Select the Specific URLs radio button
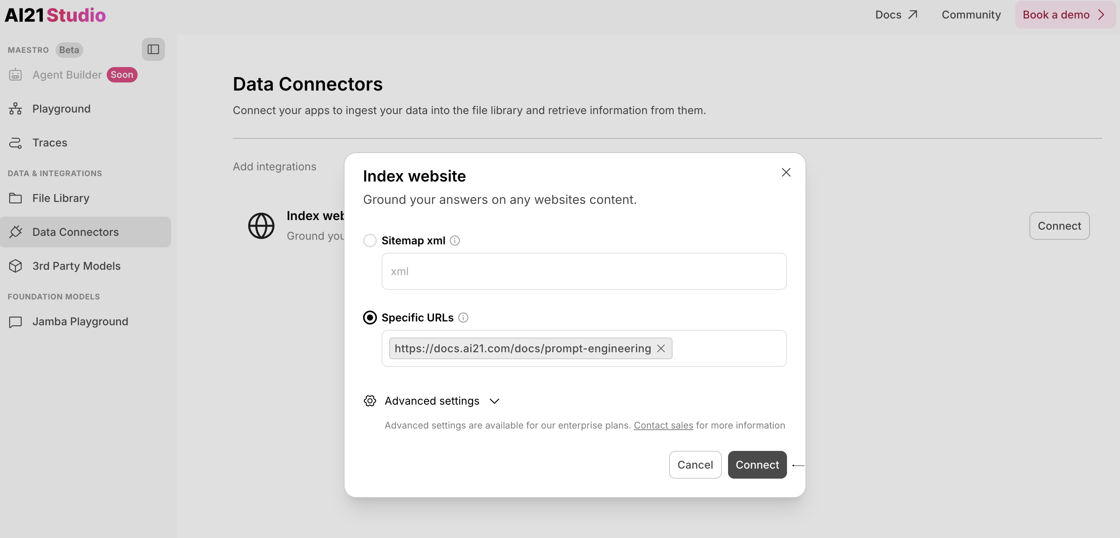The width and height of the screenshot is (1120, 538). pyautogui.click(x=370, y=318)
